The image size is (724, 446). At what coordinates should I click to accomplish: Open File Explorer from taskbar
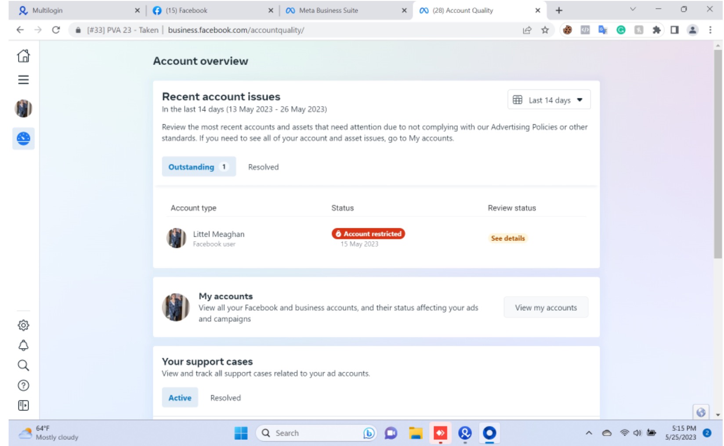415,433
